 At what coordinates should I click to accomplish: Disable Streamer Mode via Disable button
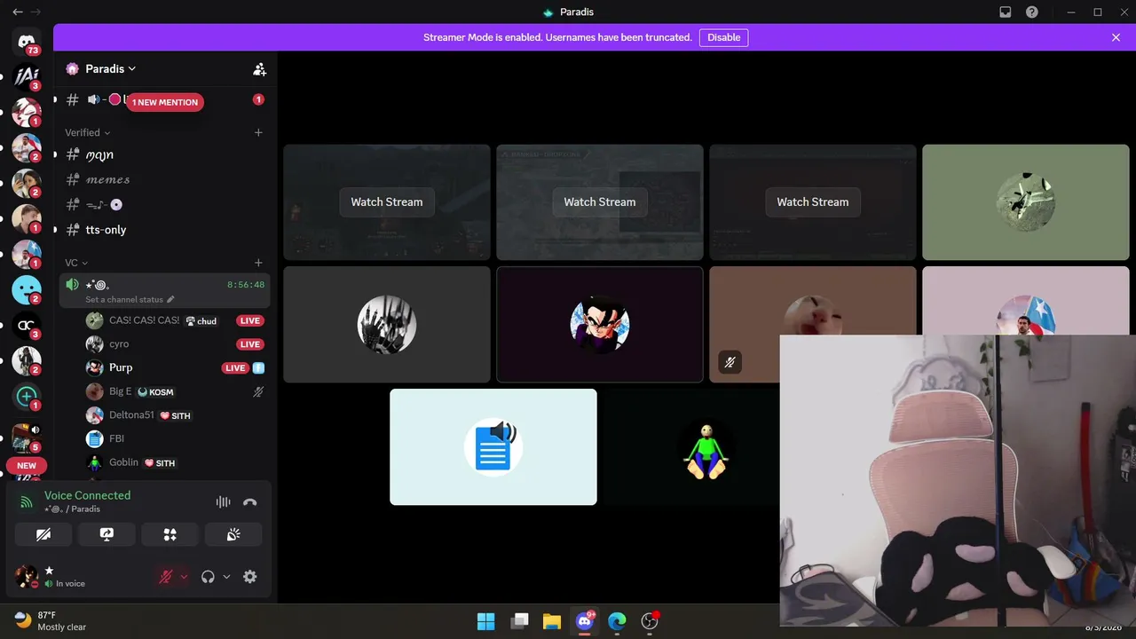723,37
